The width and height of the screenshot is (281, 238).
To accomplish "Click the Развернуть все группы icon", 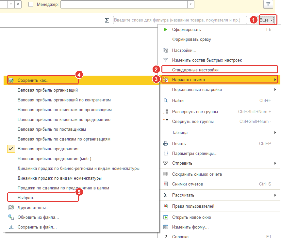I will pyautogui.click(x=166, y=112).
